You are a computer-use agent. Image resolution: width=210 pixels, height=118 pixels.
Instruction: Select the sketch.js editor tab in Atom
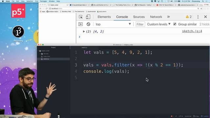(84, 48)
